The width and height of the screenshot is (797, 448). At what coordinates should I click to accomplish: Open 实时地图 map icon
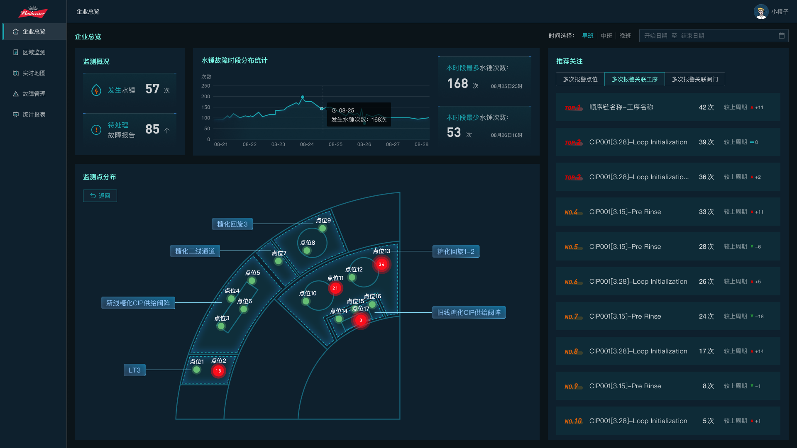pyautogui.click(x=16, y=73)
